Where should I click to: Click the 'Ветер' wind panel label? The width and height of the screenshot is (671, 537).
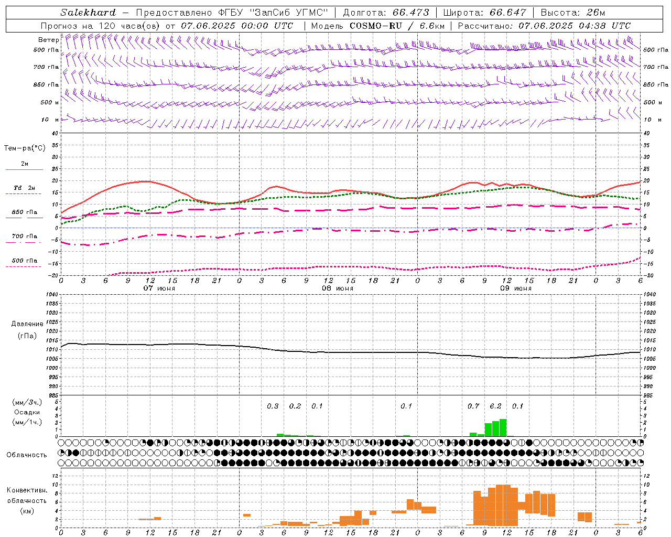(x=48, y=40)
